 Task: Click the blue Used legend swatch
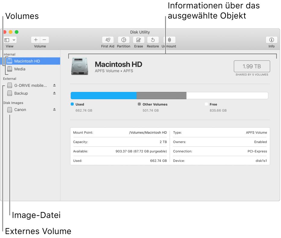click(72, 104)
